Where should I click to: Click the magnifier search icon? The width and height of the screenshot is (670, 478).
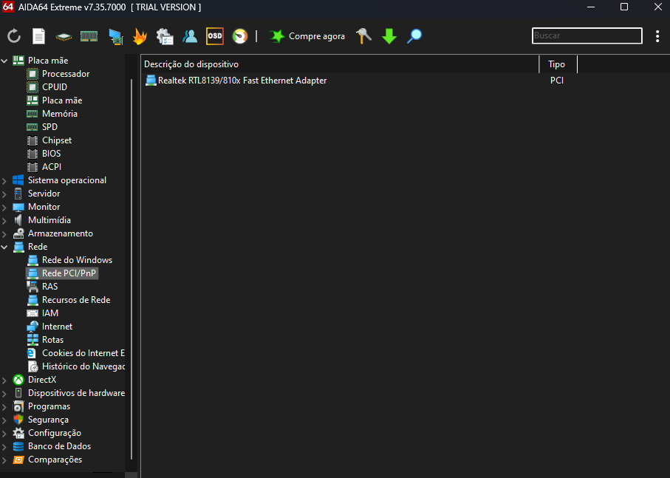[414, 36]
